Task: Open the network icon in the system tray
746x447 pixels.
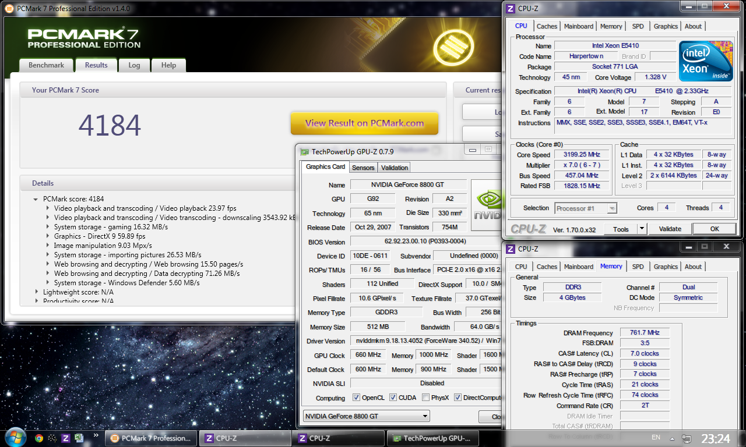Action: (687, 438)
